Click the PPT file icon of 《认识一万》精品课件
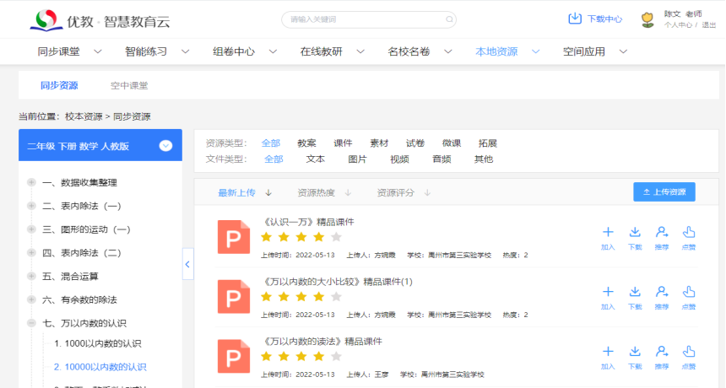The width and height of the screenshot is (726, 388). [x=234, y=237]
